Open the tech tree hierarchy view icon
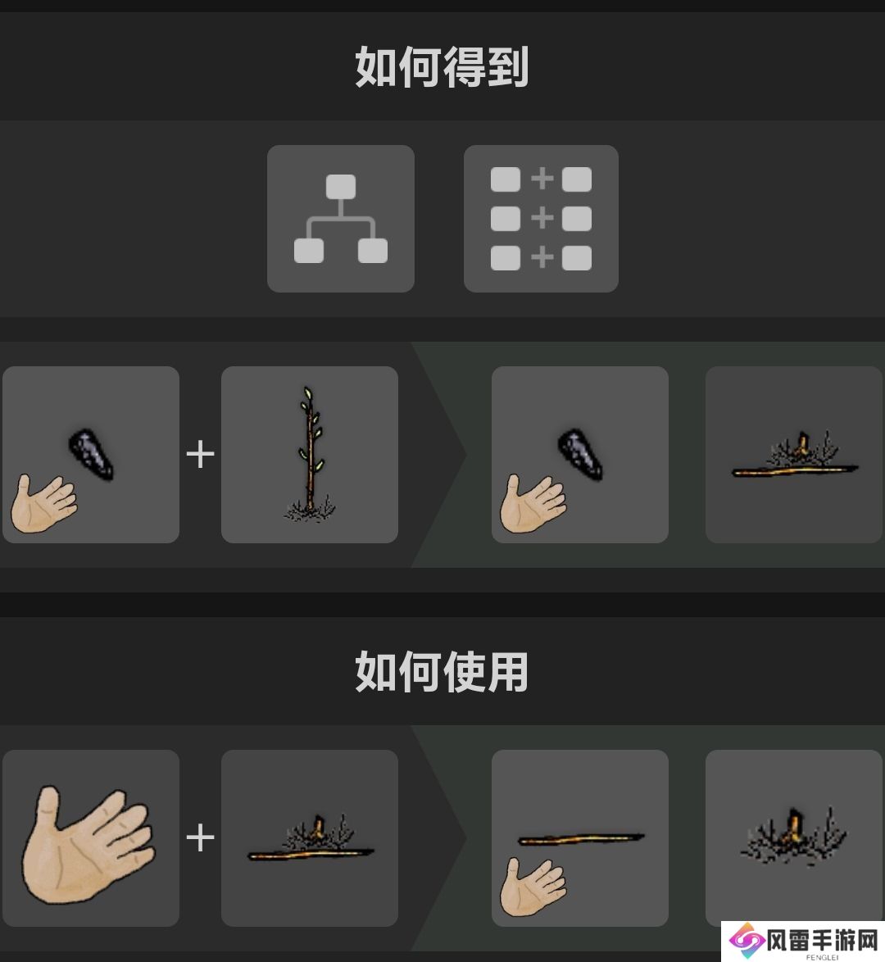 pyautogui.click(x=341, y=219)
